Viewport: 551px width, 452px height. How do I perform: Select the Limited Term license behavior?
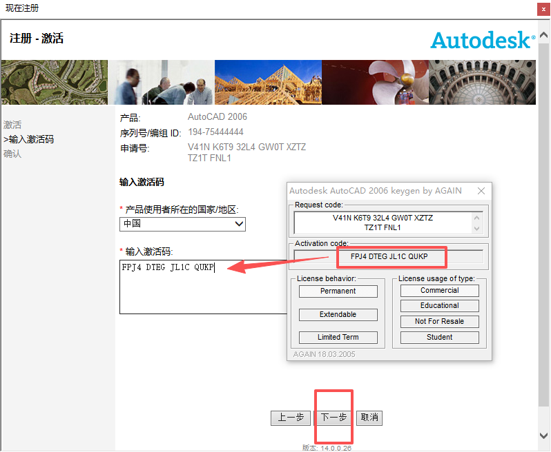tap(338, 338)
